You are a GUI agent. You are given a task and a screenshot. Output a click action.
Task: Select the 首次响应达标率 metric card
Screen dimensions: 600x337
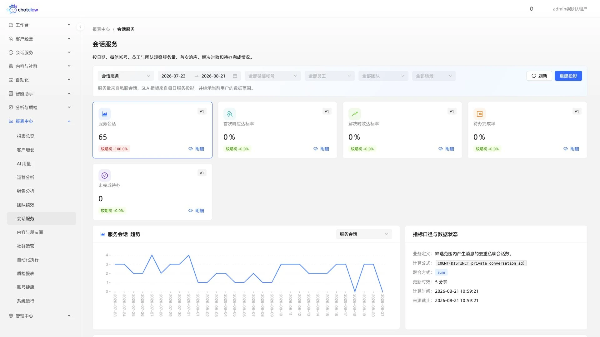click(x=277, y=130)
